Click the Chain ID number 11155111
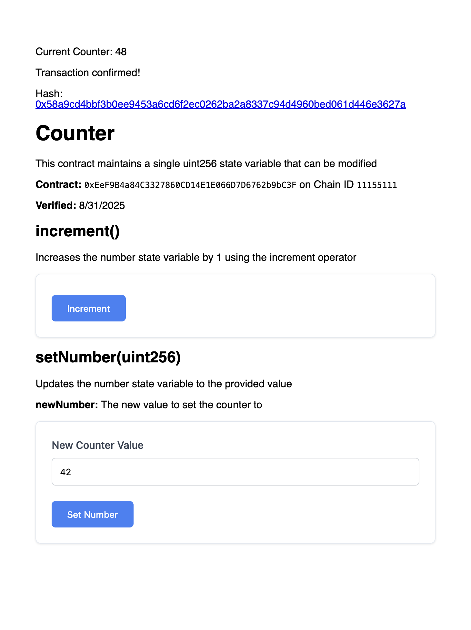 tap(377, 185)
